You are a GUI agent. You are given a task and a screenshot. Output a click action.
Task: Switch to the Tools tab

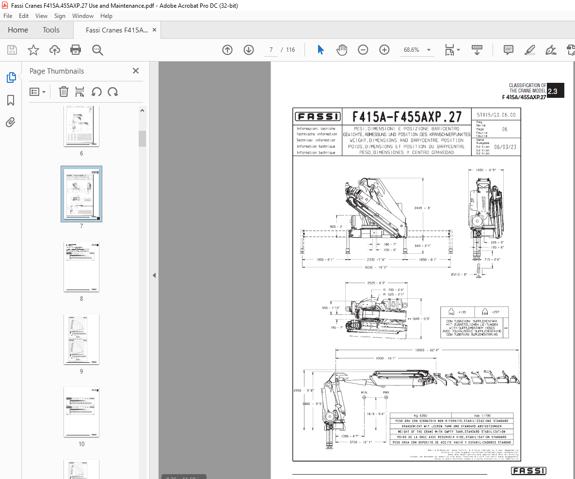point(51,30)
